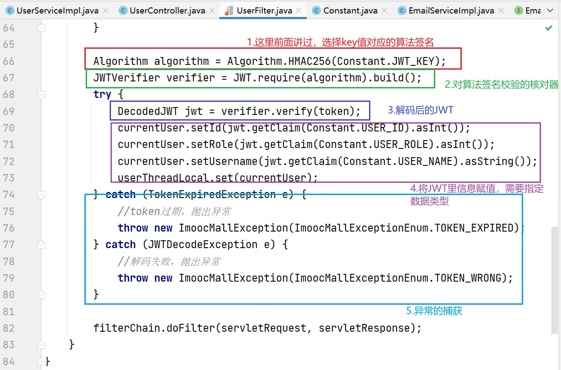Click the "//解码失败，抛出异常" comment
The width and height of the screenshot is (561, 370).
[169, 262]
